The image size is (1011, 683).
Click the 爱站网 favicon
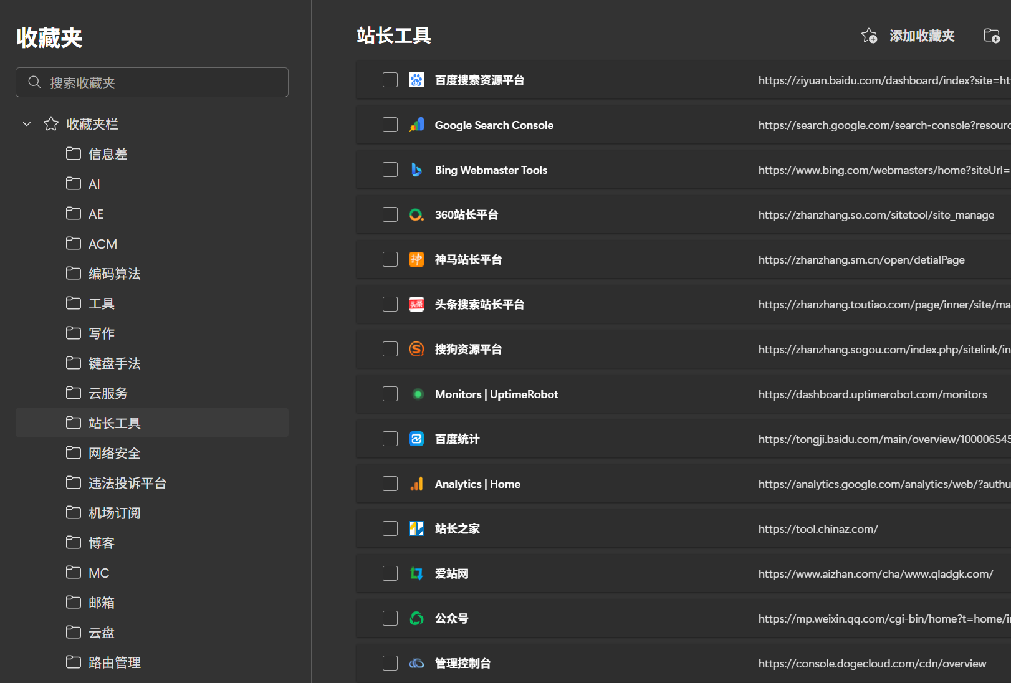coord(416,573)
